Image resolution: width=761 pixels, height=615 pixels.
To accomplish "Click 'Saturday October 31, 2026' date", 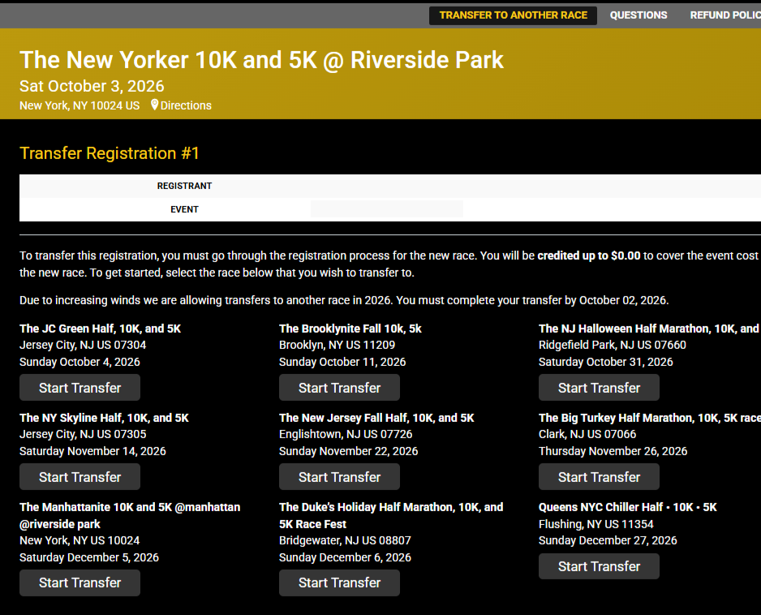I will coord(606,362).
